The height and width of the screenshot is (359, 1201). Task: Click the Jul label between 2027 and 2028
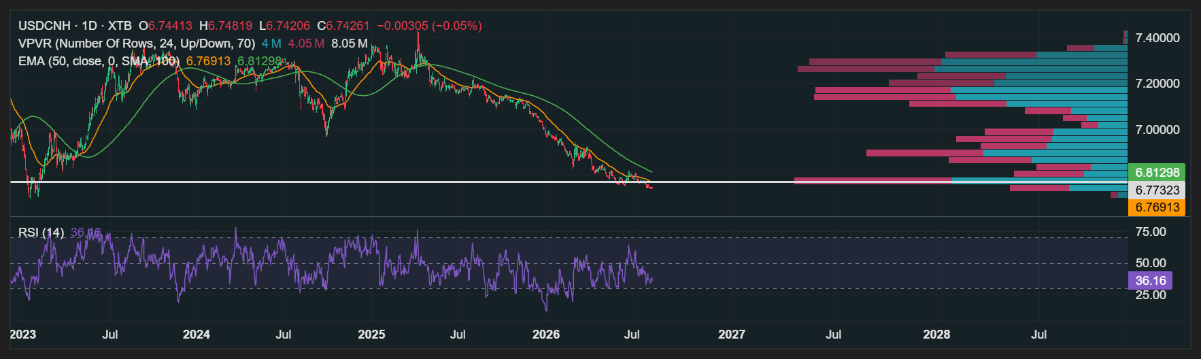[833, 335]
